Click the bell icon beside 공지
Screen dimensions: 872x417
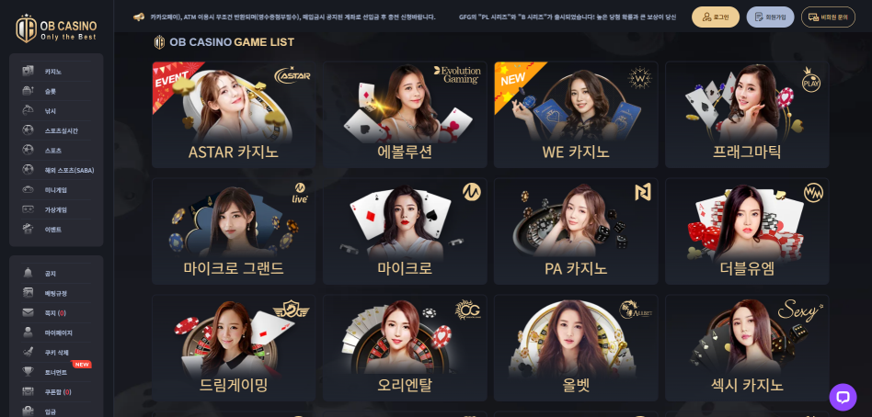click(x=28, y=273)
